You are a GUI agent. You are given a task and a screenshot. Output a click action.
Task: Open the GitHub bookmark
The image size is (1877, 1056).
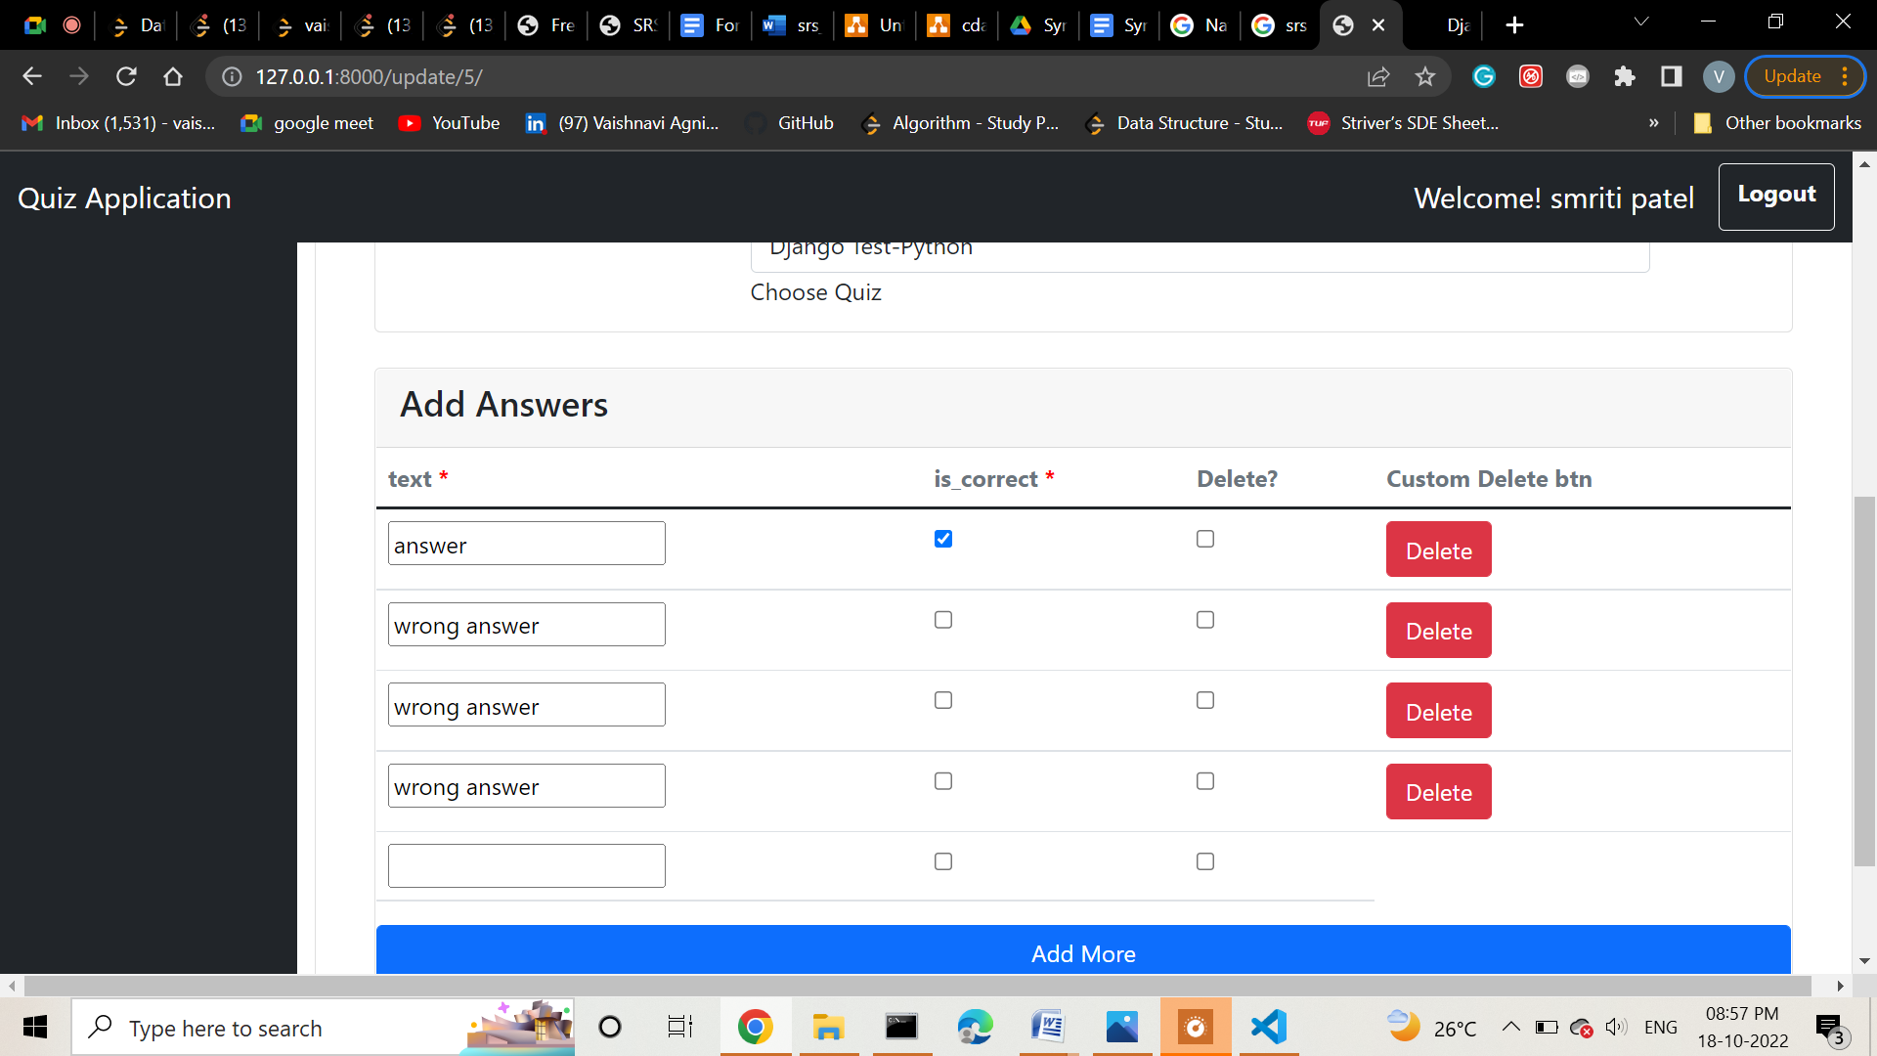[790, 123]
